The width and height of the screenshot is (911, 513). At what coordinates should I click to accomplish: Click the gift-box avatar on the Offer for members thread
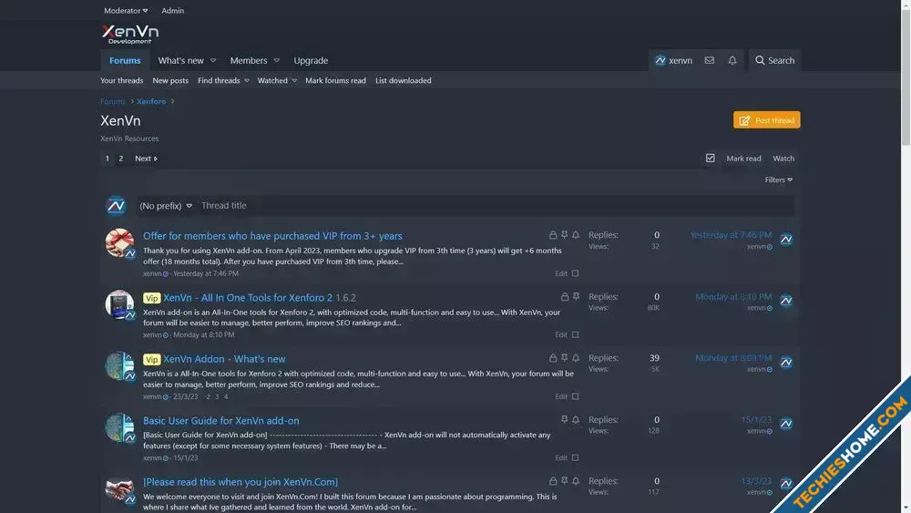point(119,243)
